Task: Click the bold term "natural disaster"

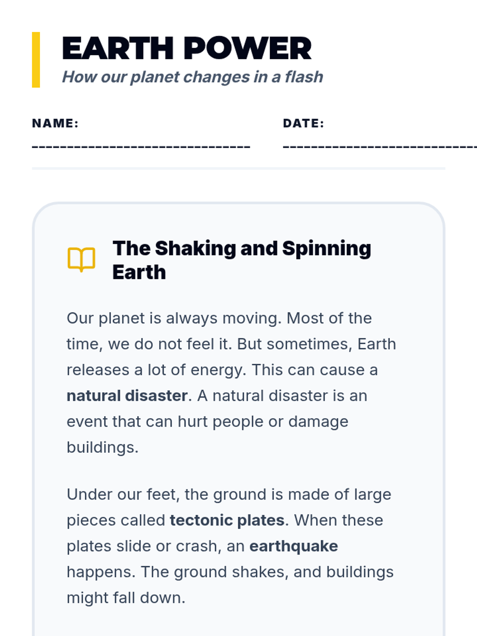Action: tap(127, 396)
